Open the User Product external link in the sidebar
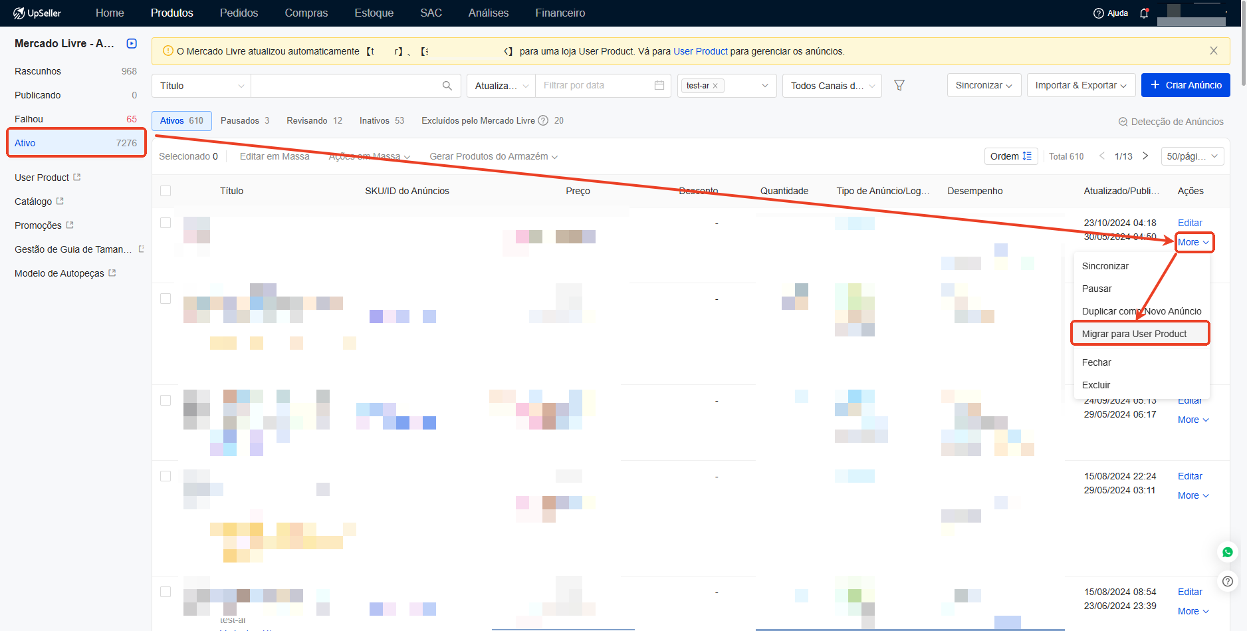Viewport: 1247px width, 631px height. 48,178
